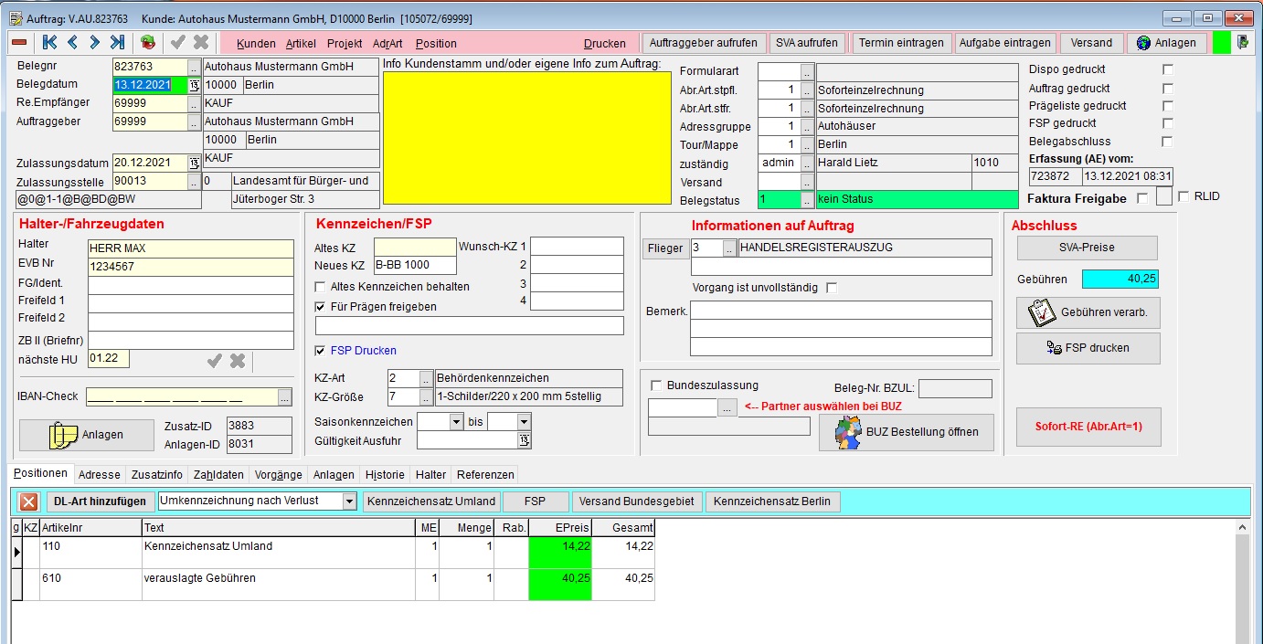Click the red minus delete record icon
This screenshot has height=644, width=1263.
click(18, 43)
